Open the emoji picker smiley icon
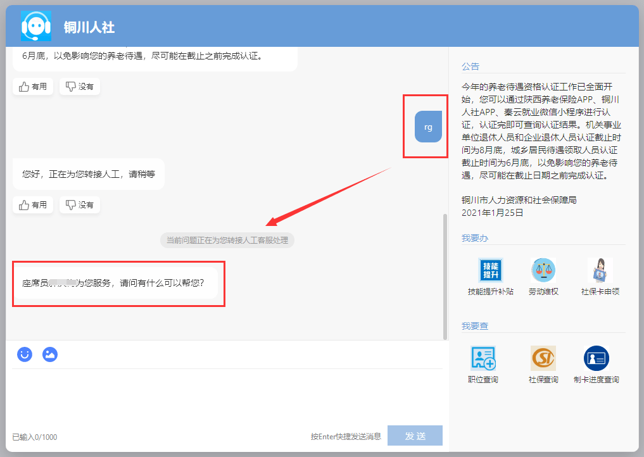Screen dimensions: 644x457 point(25,354)
